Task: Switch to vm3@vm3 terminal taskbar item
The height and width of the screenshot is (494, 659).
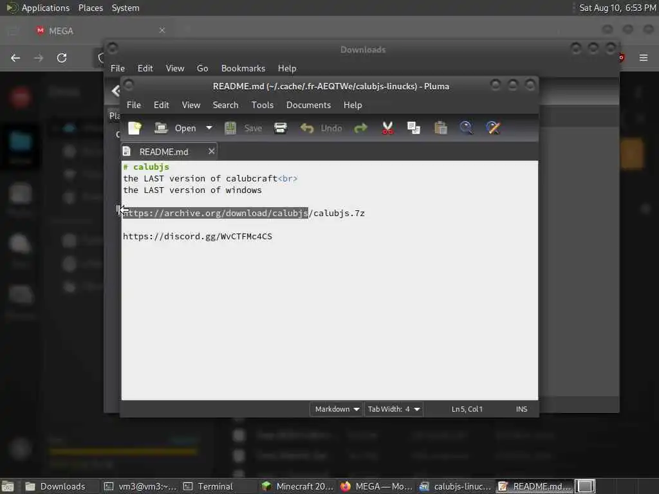Action: (x=141, y=486)
